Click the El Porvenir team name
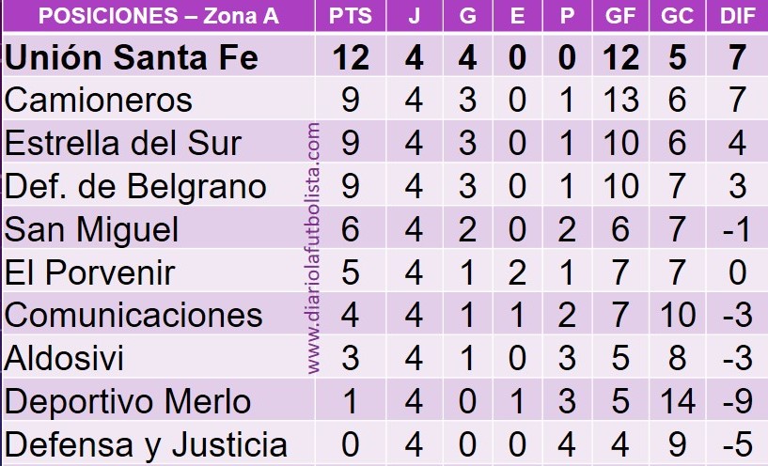This screenshot has width=768, height=466. 89,272
